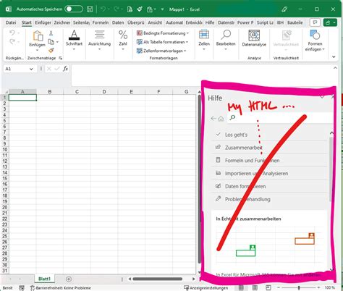343x291 pixels.
Task: Click the Datenanalyse button
Action: coord(254,38)
